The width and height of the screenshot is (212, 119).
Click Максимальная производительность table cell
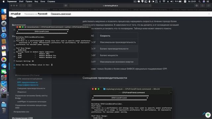pyautogui.click(x=118, y=42)
